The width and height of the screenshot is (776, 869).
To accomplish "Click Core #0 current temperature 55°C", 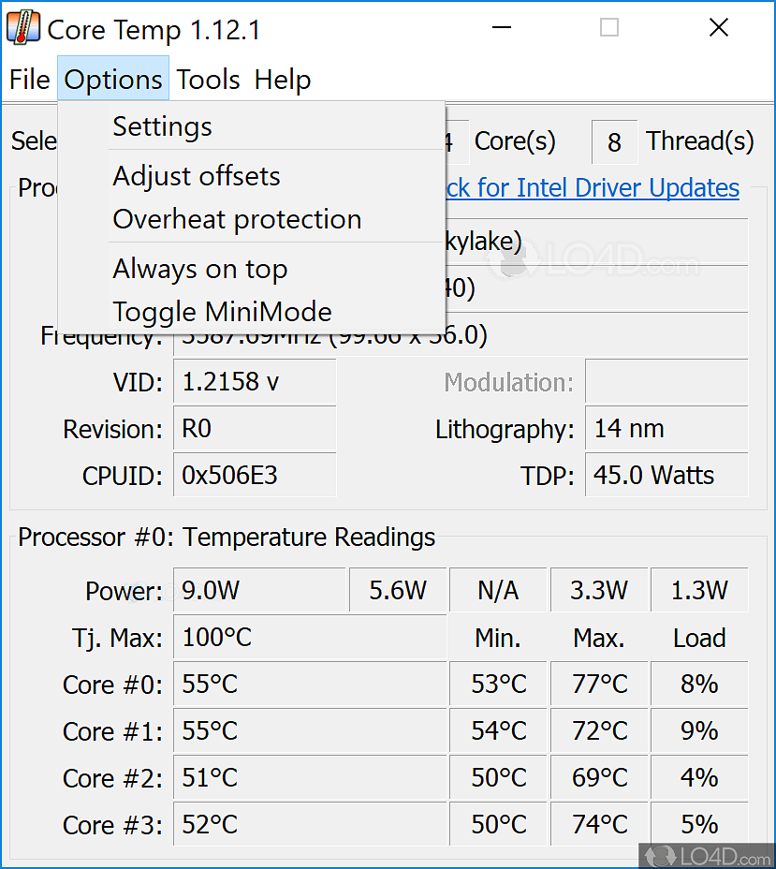I will pos(310,684).
